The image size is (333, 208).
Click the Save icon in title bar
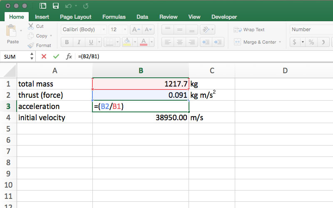(55, 6)
